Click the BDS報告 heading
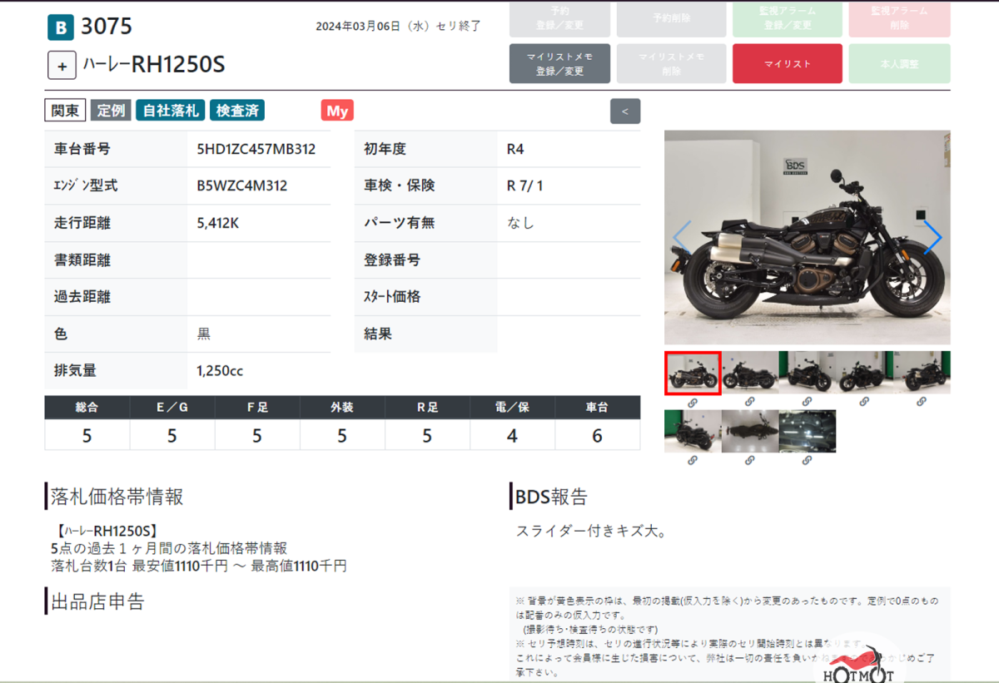This screenshot has width=999, height=683. [551, 497]
